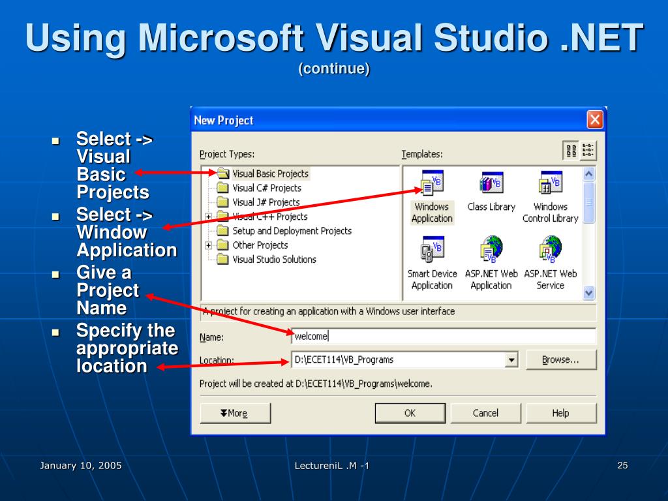
Task: Click templates scrollbar up arrow
Action: pos(589,174)
